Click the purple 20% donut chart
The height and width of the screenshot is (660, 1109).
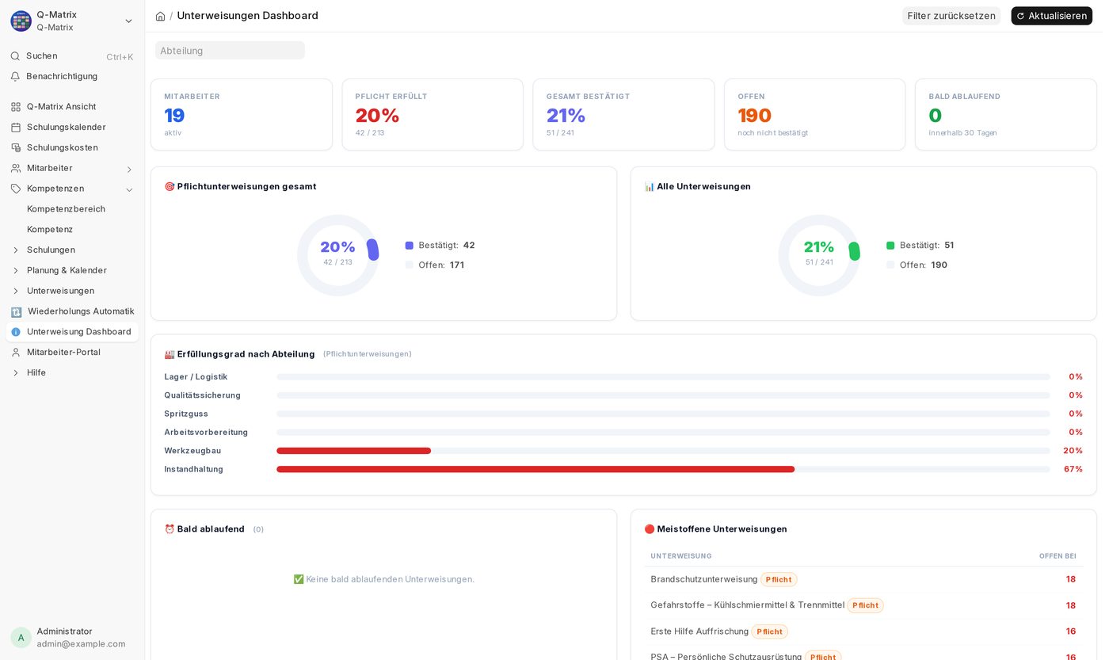click(x=337, y=255)
